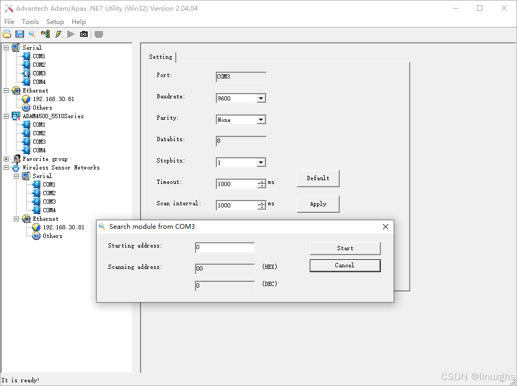
Task: Select COM1 under Wireless Sensor Networks Serial
Action: click(x=49, y=185)
